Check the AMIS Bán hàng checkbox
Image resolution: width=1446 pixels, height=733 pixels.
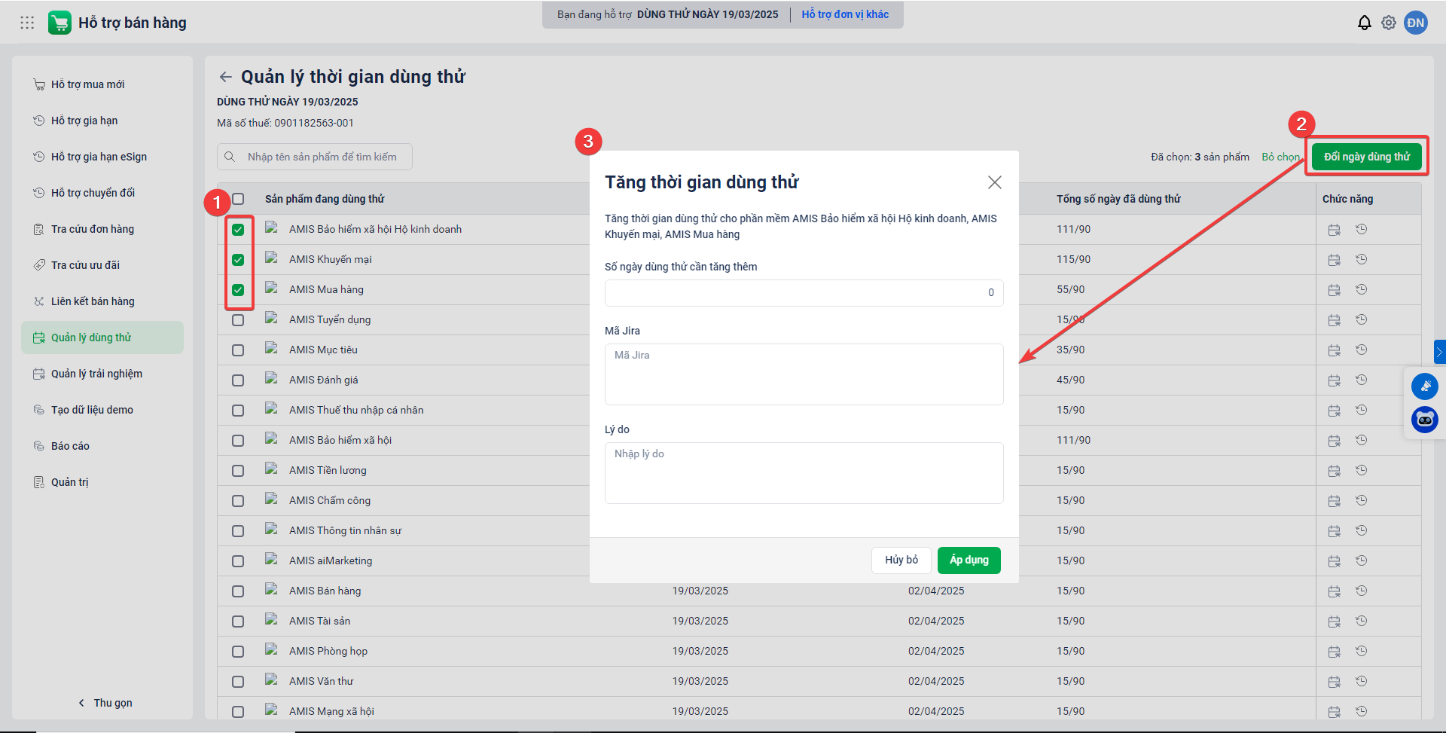238,591
